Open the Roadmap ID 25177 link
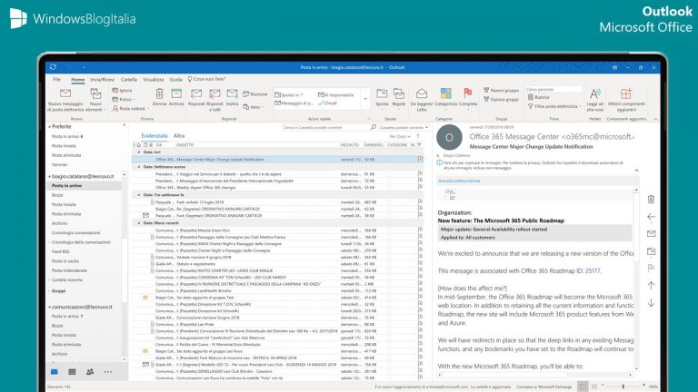Image resolution: width=698 pixels, height=392 pixels. click(593, 270)
